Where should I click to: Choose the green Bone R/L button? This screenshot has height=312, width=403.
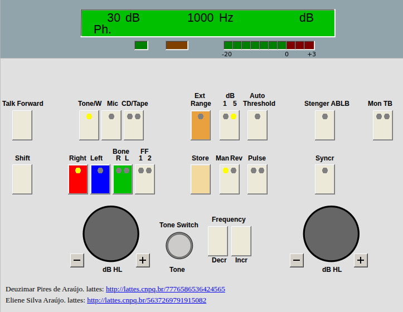tap(123, 179)
